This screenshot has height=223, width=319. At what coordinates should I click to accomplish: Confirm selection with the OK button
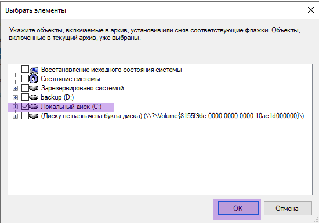tap(238, 208)
